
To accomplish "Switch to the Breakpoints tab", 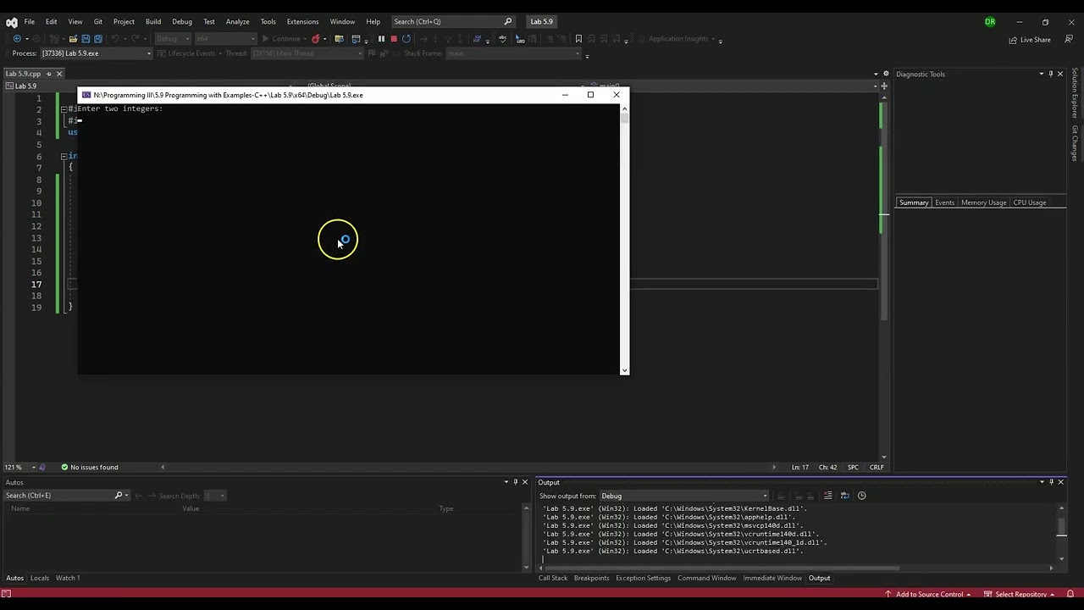I will pos(591,578).
